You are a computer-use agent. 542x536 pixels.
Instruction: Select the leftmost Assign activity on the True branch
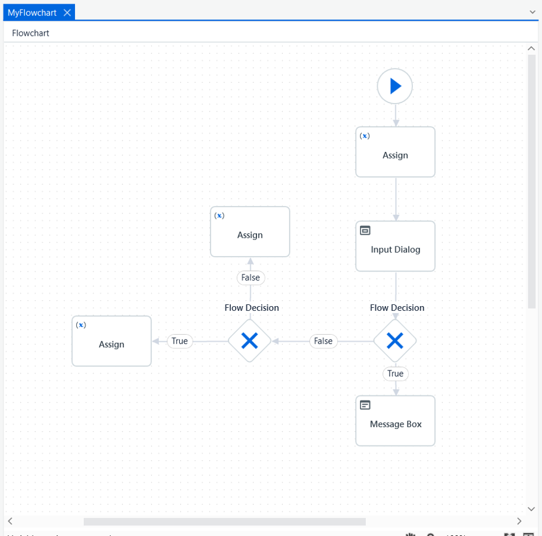111,341
